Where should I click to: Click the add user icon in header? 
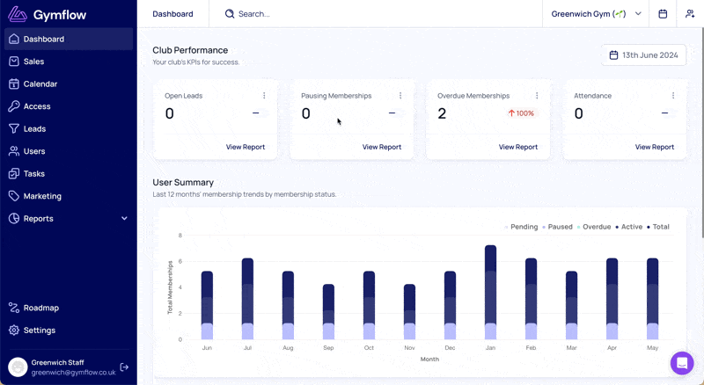(x=690, y=14)
